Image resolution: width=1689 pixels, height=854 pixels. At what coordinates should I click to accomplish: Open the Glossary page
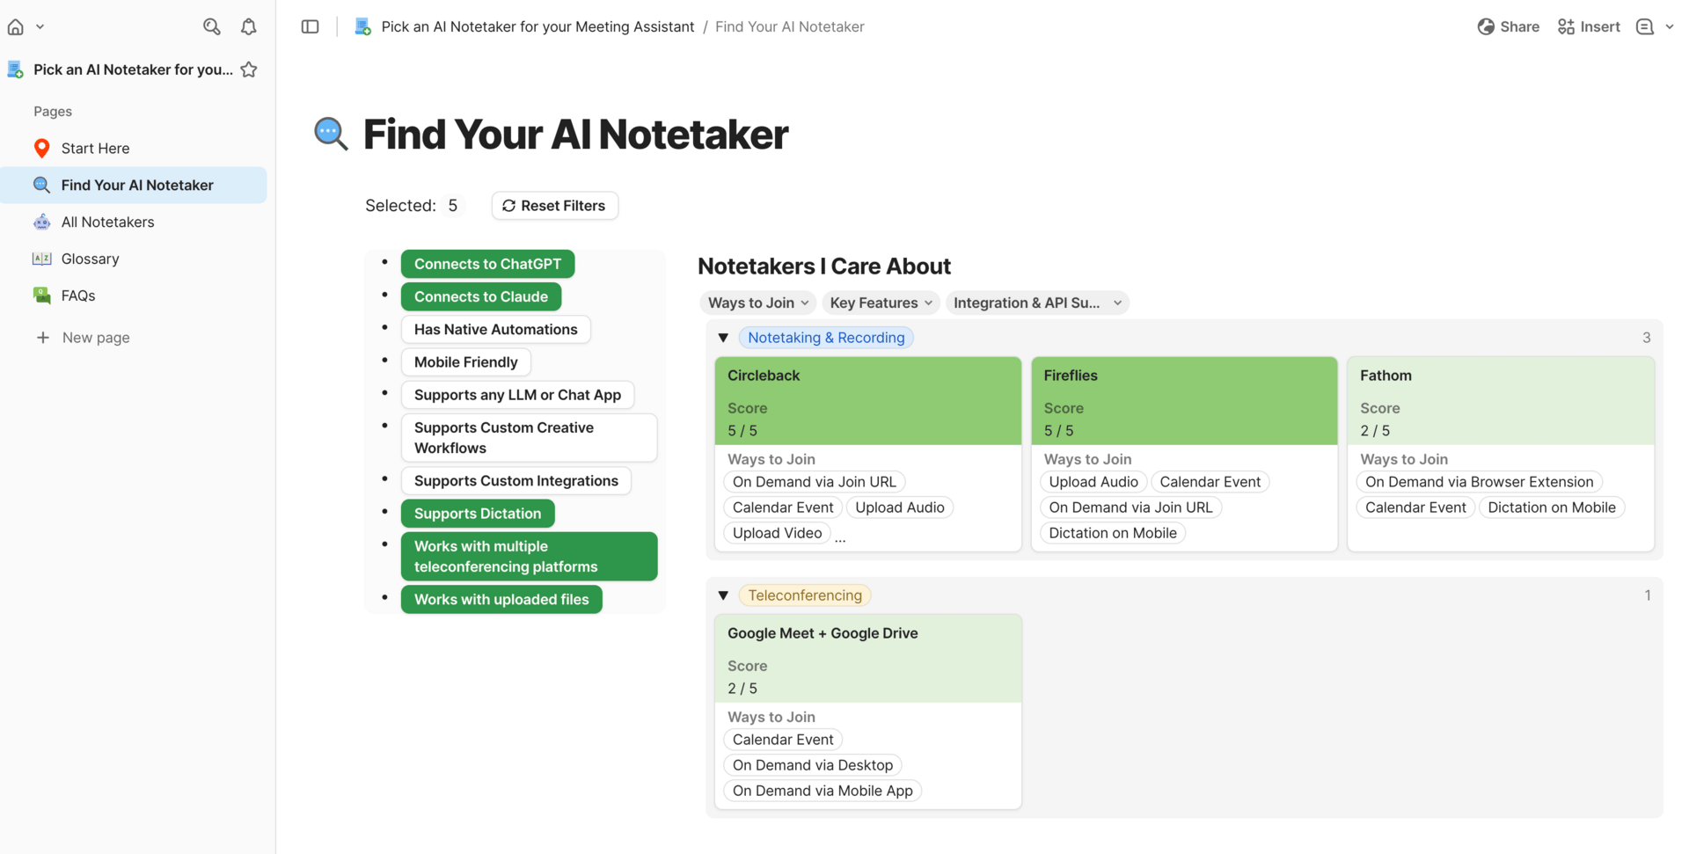click(90, 259)
